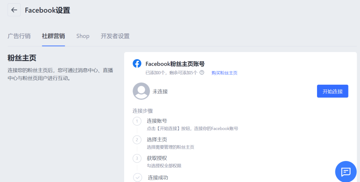This screenshot has width=360, height=182.
Task: Click the help question mark icon
Action: tap(202, 73)
